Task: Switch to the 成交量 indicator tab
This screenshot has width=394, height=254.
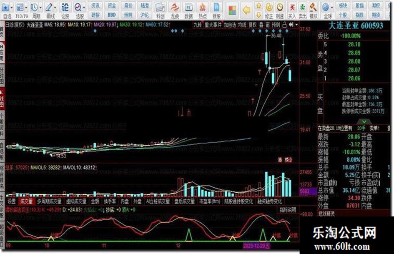Action: coord(26,201)
